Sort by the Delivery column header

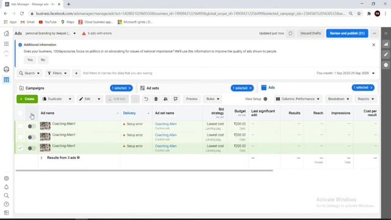(x=130, y=113)
